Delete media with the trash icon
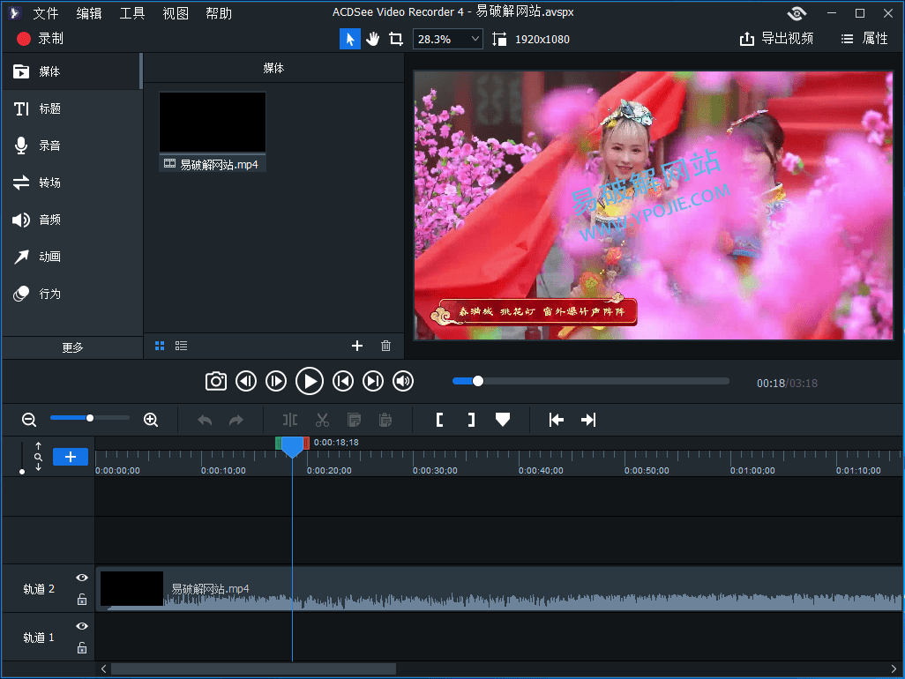This screenshot has width=905, height=679. point(385,346)
